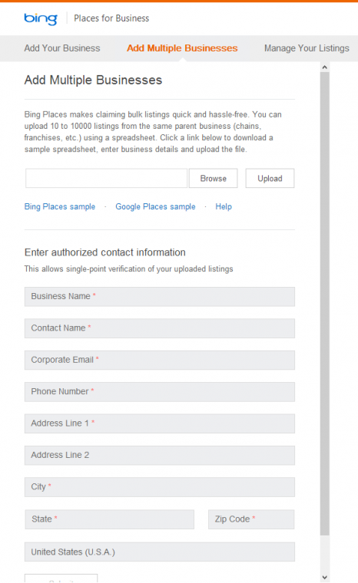Click the Address Line 1 field
Image resolution: width=358 pixels, height=583 pixels.
point(160,423)
